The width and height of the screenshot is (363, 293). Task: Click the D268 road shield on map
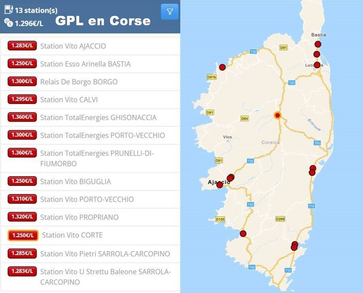(x=280, y=219)
